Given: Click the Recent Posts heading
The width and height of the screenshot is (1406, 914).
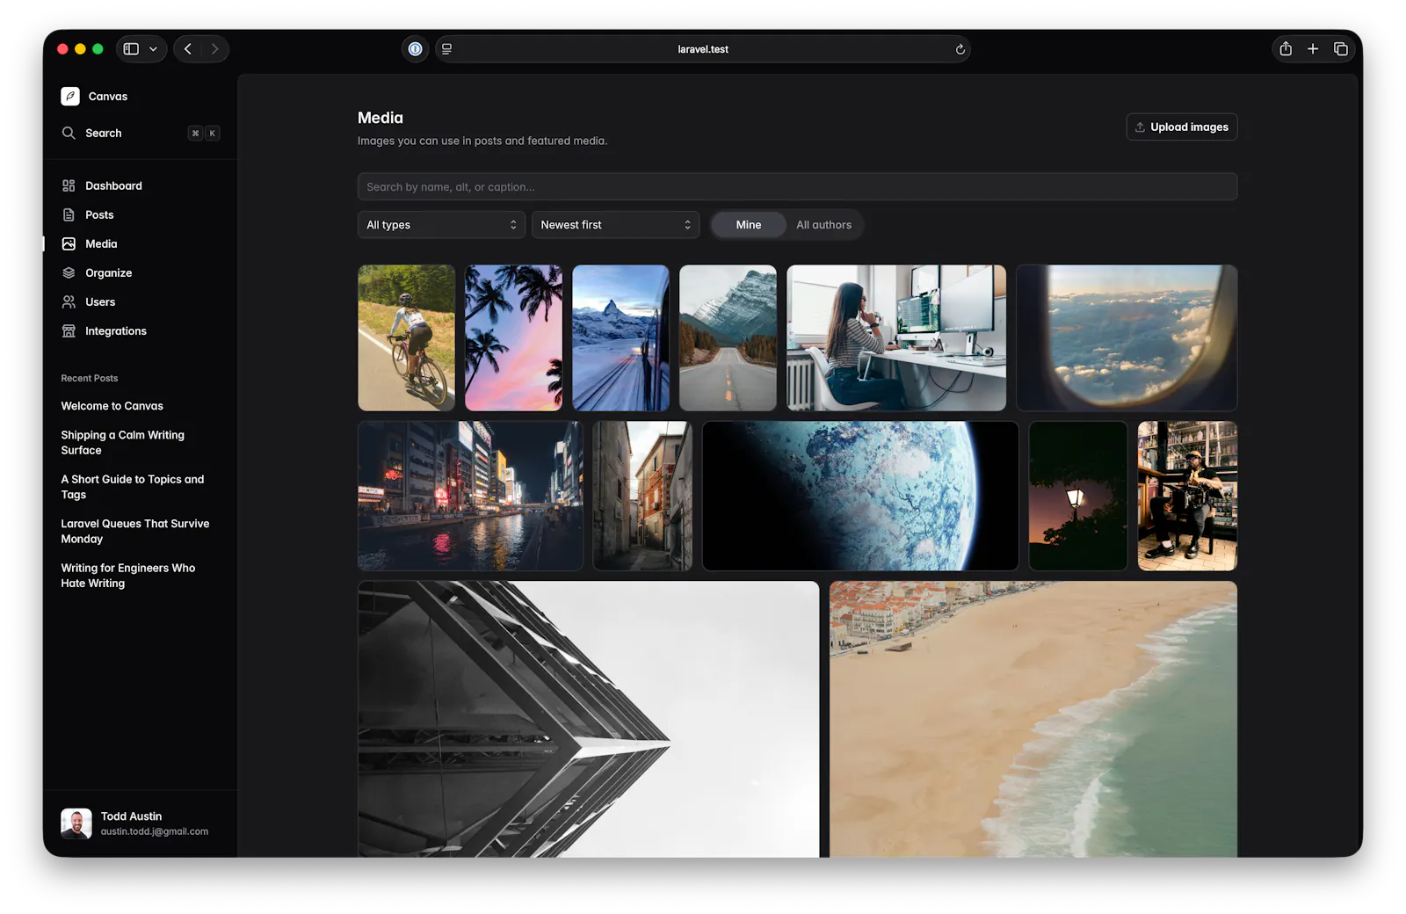Looking at the screenshot, I should coord(90,379).
